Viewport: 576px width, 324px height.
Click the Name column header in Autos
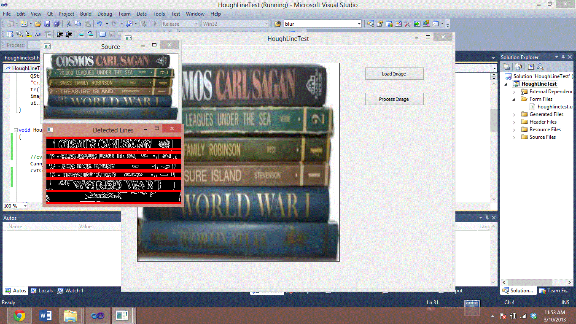41,227
